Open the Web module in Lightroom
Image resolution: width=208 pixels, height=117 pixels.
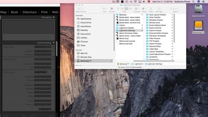point(55,12)
